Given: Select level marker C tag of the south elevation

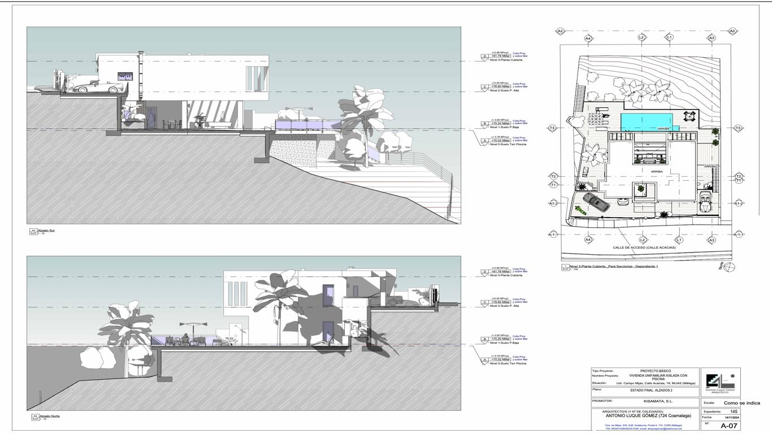Looking at the screenshot, I should (x=484, y=87).
